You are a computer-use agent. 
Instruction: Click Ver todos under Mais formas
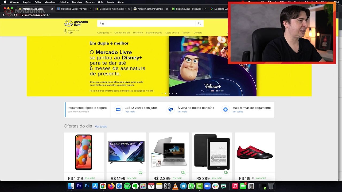point(238,111)
